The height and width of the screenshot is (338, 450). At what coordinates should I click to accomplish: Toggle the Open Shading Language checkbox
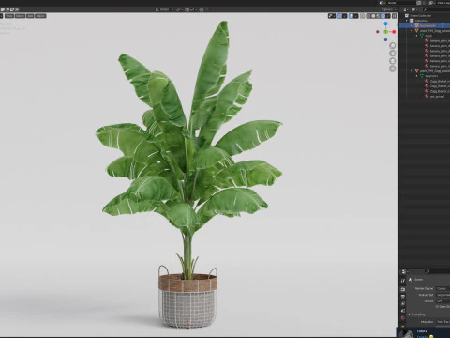tap(438, 307)
